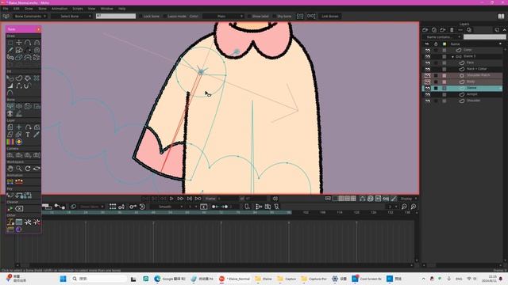Open the Layers name column dropdown arrow
The image size is (508, 285).
500,44
